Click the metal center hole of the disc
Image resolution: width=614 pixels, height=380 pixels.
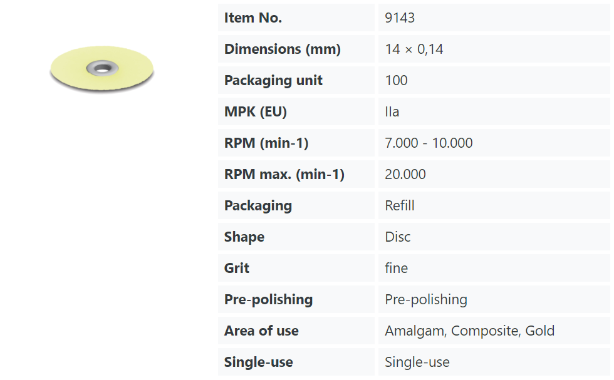(x=102, y=68)
